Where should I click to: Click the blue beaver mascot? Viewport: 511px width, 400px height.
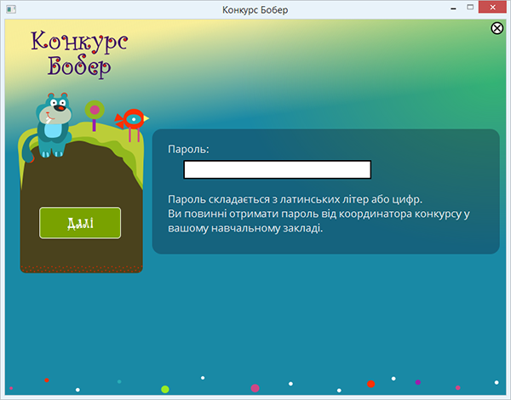(53, 123)
